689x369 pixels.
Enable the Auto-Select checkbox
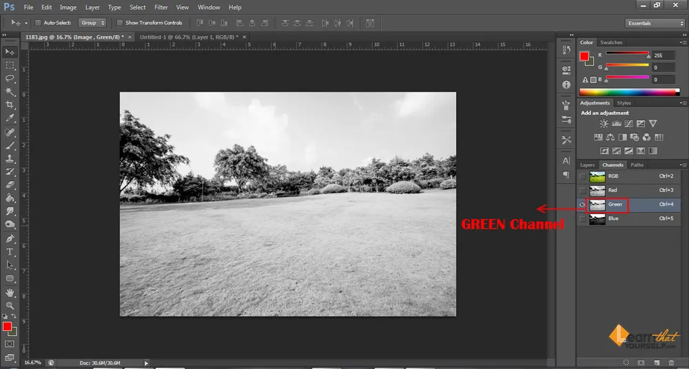39,23
